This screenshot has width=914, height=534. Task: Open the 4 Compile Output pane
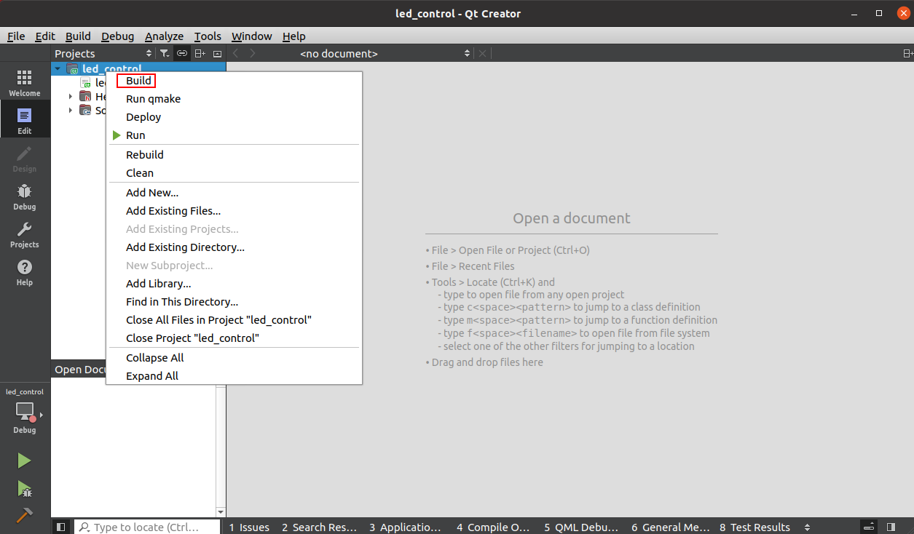click(493, 527)
